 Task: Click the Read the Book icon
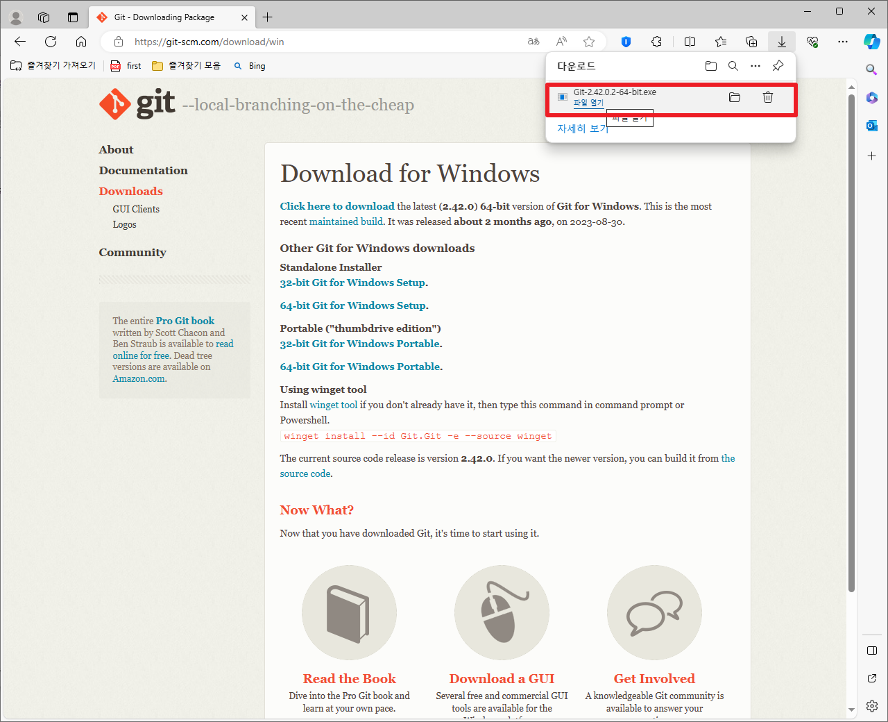(x=349, y=612)
